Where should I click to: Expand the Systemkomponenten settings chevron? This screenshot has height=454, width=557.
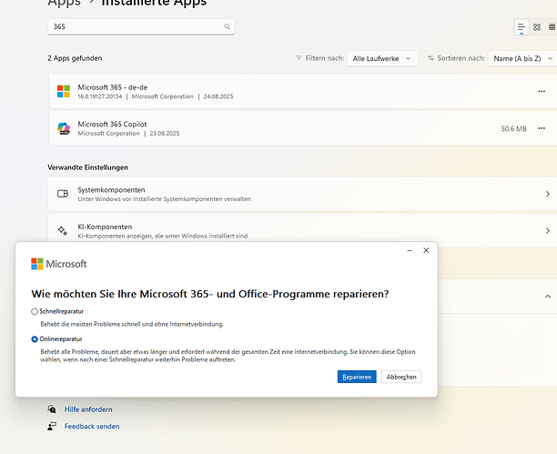[x=547, y=194]
